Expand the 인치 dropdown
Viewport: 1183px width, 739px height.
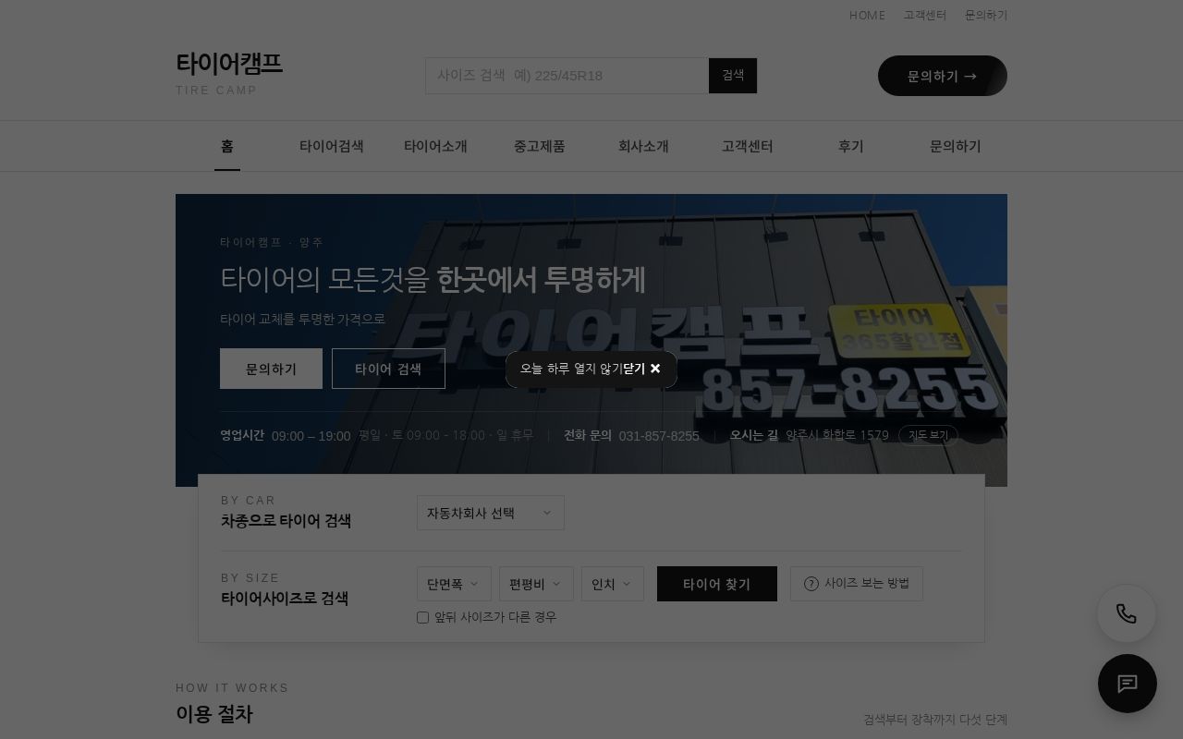pos(612,584)
